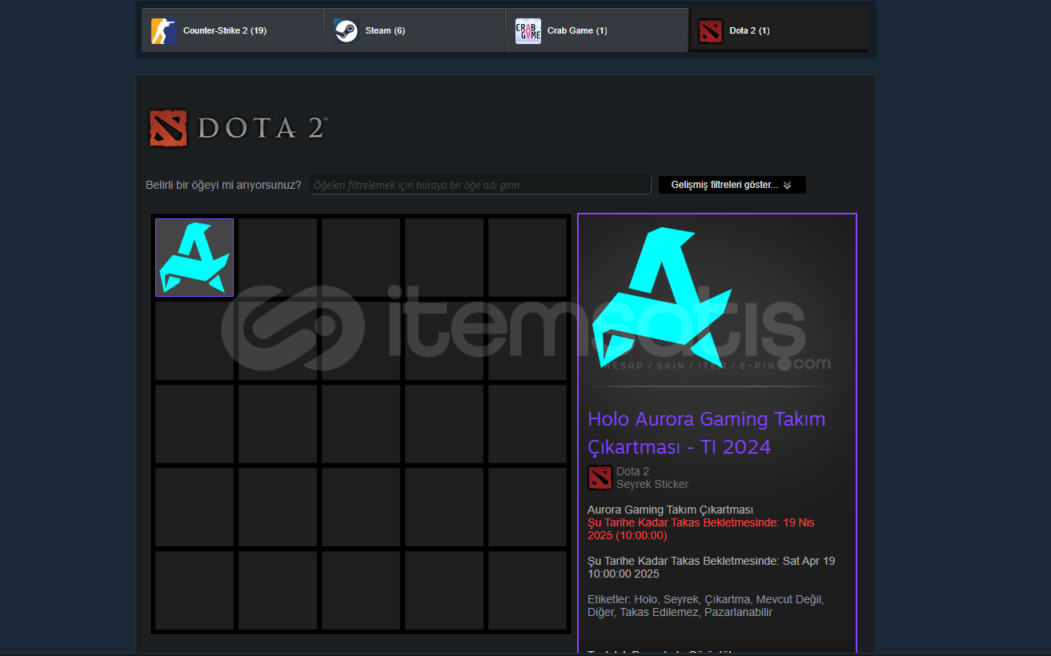Select the Aurora Gaming sticker inventory item
Image resolution: width=1051 pixels, height=656 pixels.
[x=195, y=258]
